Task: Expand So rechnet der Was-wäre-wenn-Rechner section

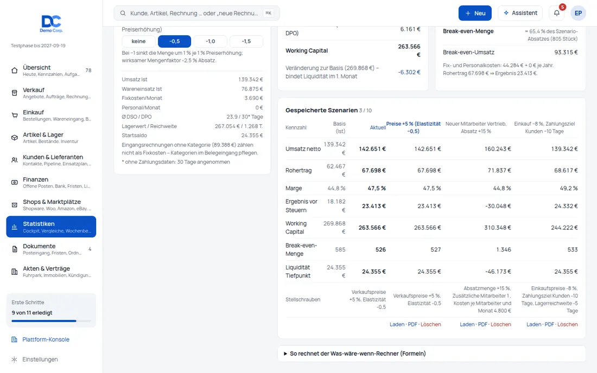Action: coord(431,353)
